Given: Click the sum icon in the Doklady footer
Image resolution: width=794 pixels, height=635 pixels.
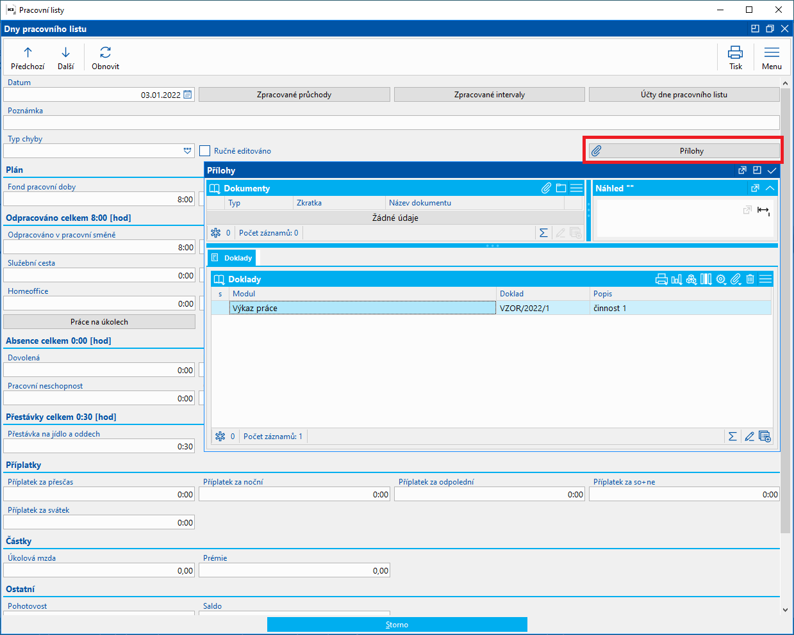Looking at the screenshot, I should click(732, 437).
